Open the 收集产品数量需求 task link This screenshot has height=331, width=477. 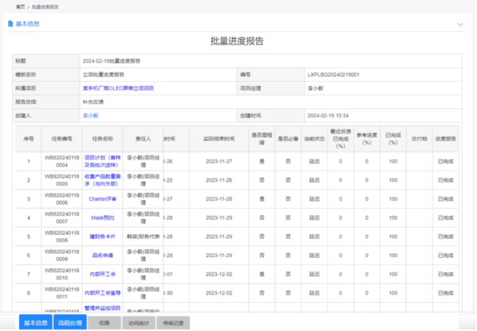pos(102,180)
